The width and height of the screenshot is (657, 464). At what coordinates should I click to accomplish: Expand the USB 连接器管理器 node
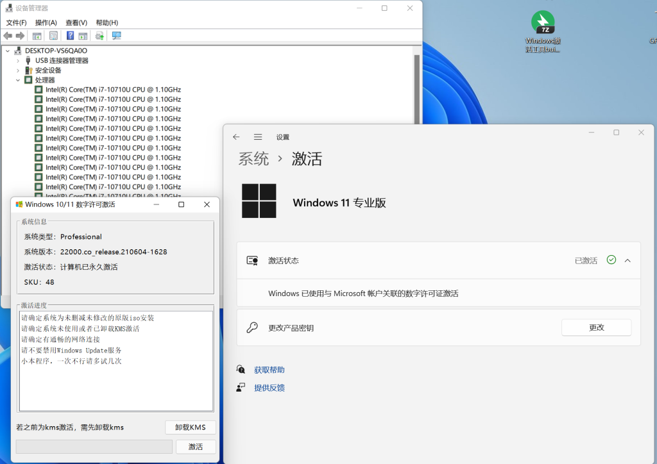pos(18,61)
